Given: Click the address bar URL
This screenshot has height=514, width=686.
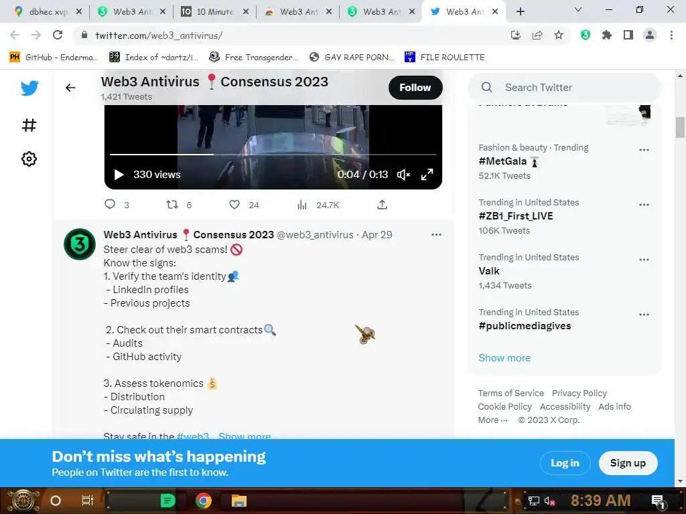Looking at the screenshot, I should (159, 35).
